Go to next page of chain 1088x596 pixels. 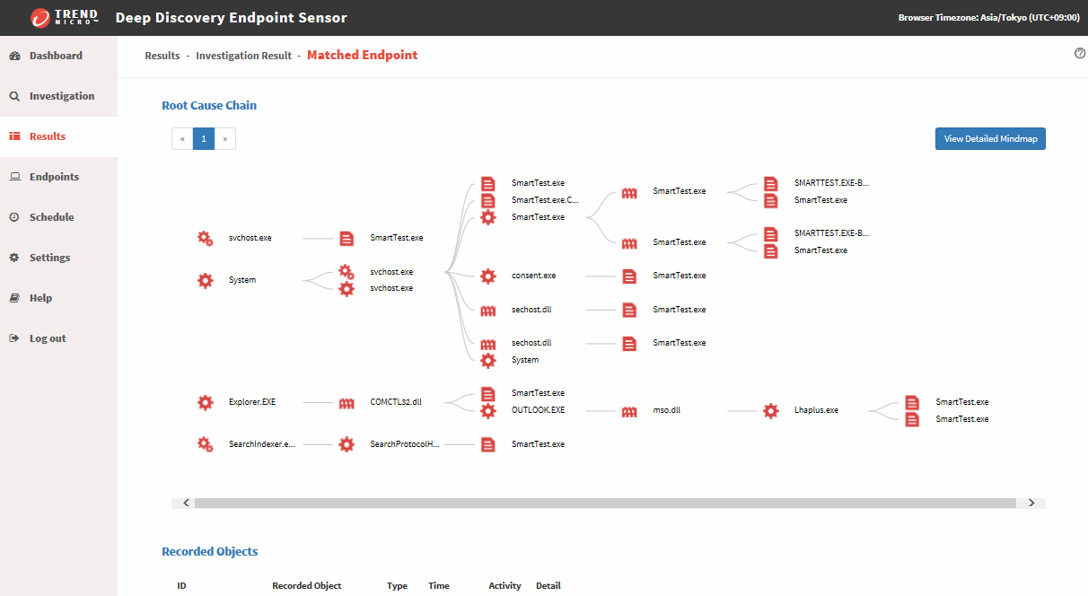pyautogui.click(x=224, y=139)
